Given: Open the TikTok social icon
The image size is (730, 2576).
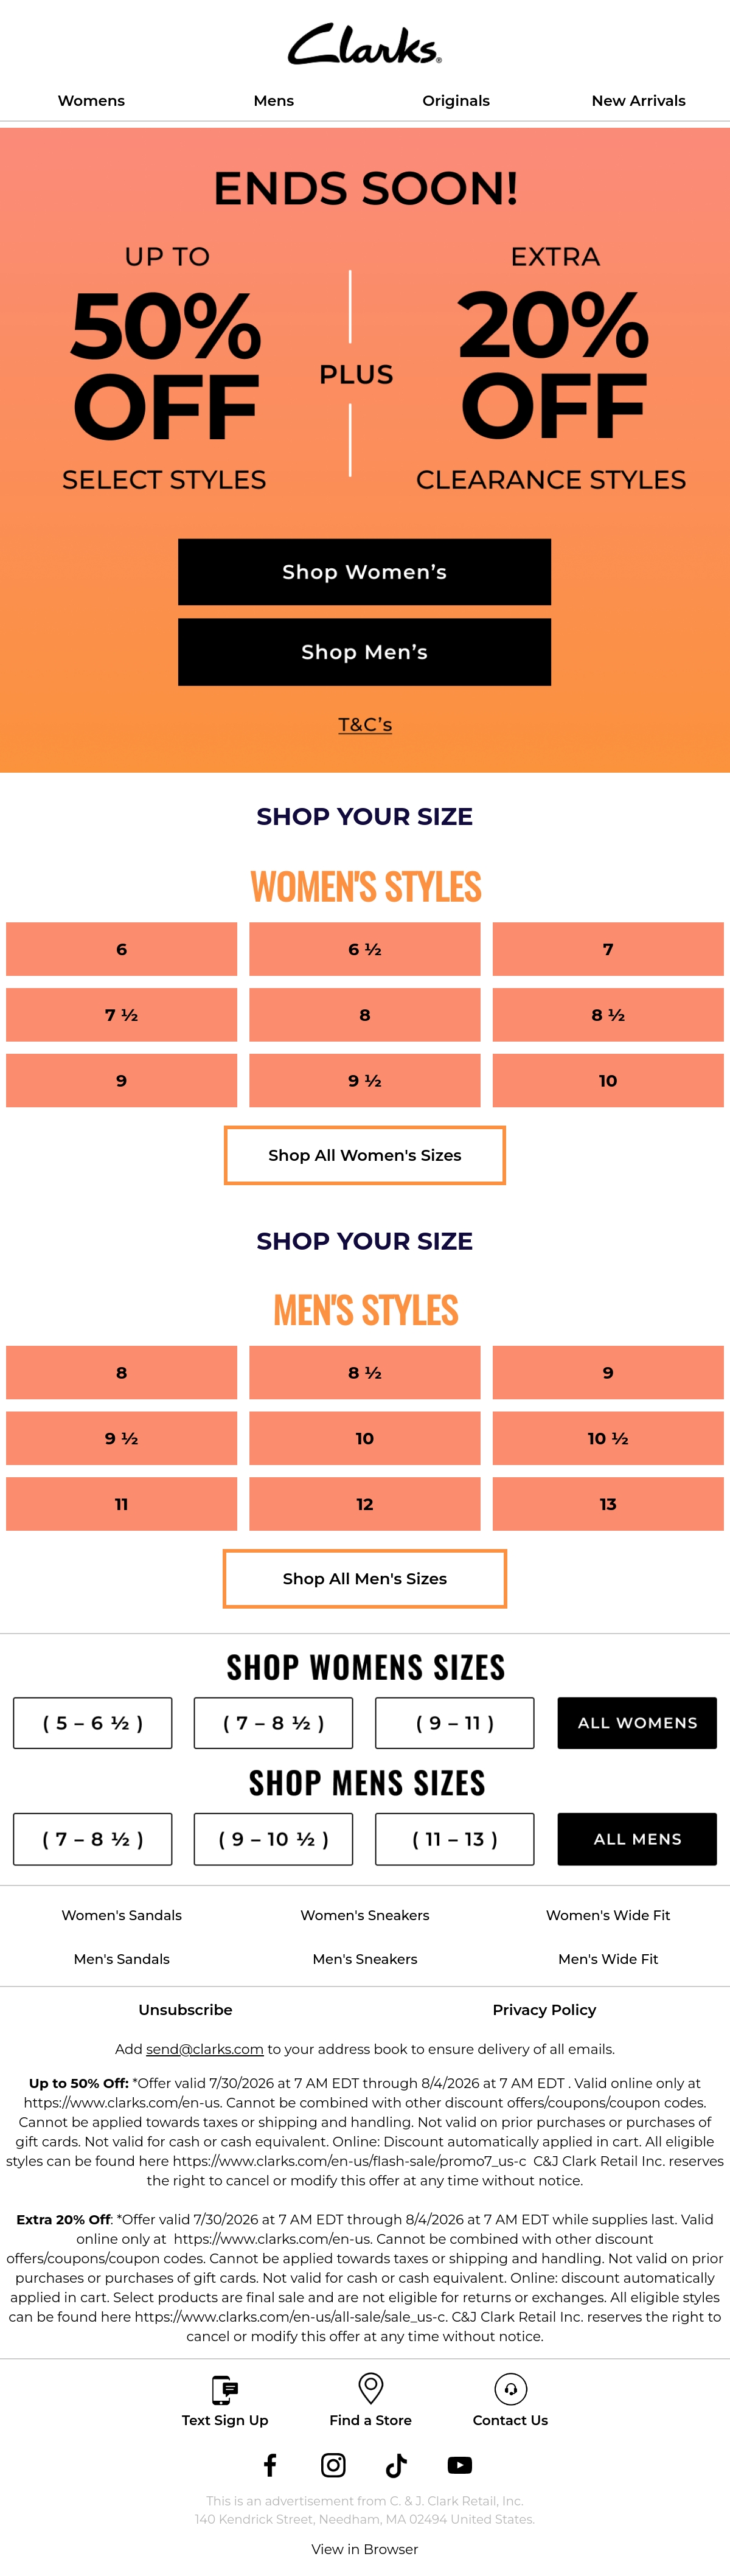Looking at the screenshot, I should pyautogui.click(x=396, y=2465).
